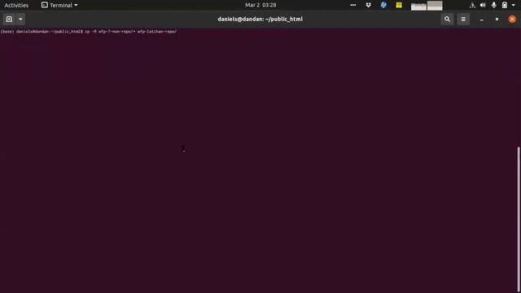Open the network status indicator
The height and width of the screenshot is (293, 521).
pos(472,5)
